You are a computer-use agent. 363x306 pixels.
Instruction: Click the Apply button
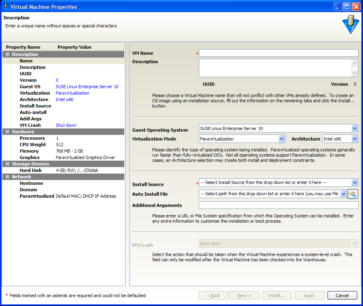(309, 295)
